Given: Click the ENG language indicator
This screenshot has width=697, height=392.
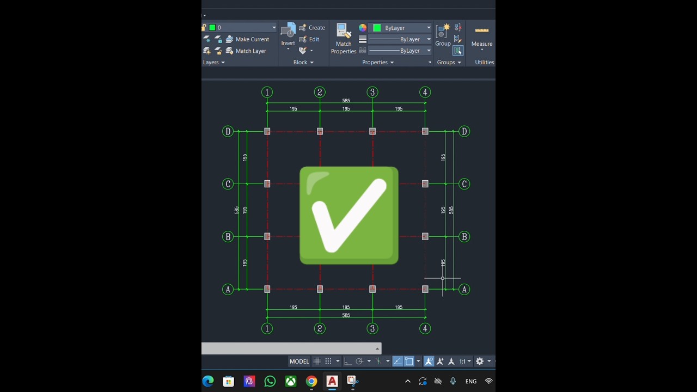Looking at the screenshot, I should [471, 381].
